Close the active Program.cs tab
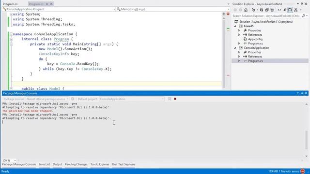Screen dimensions: 310x174 pos(51,4)
